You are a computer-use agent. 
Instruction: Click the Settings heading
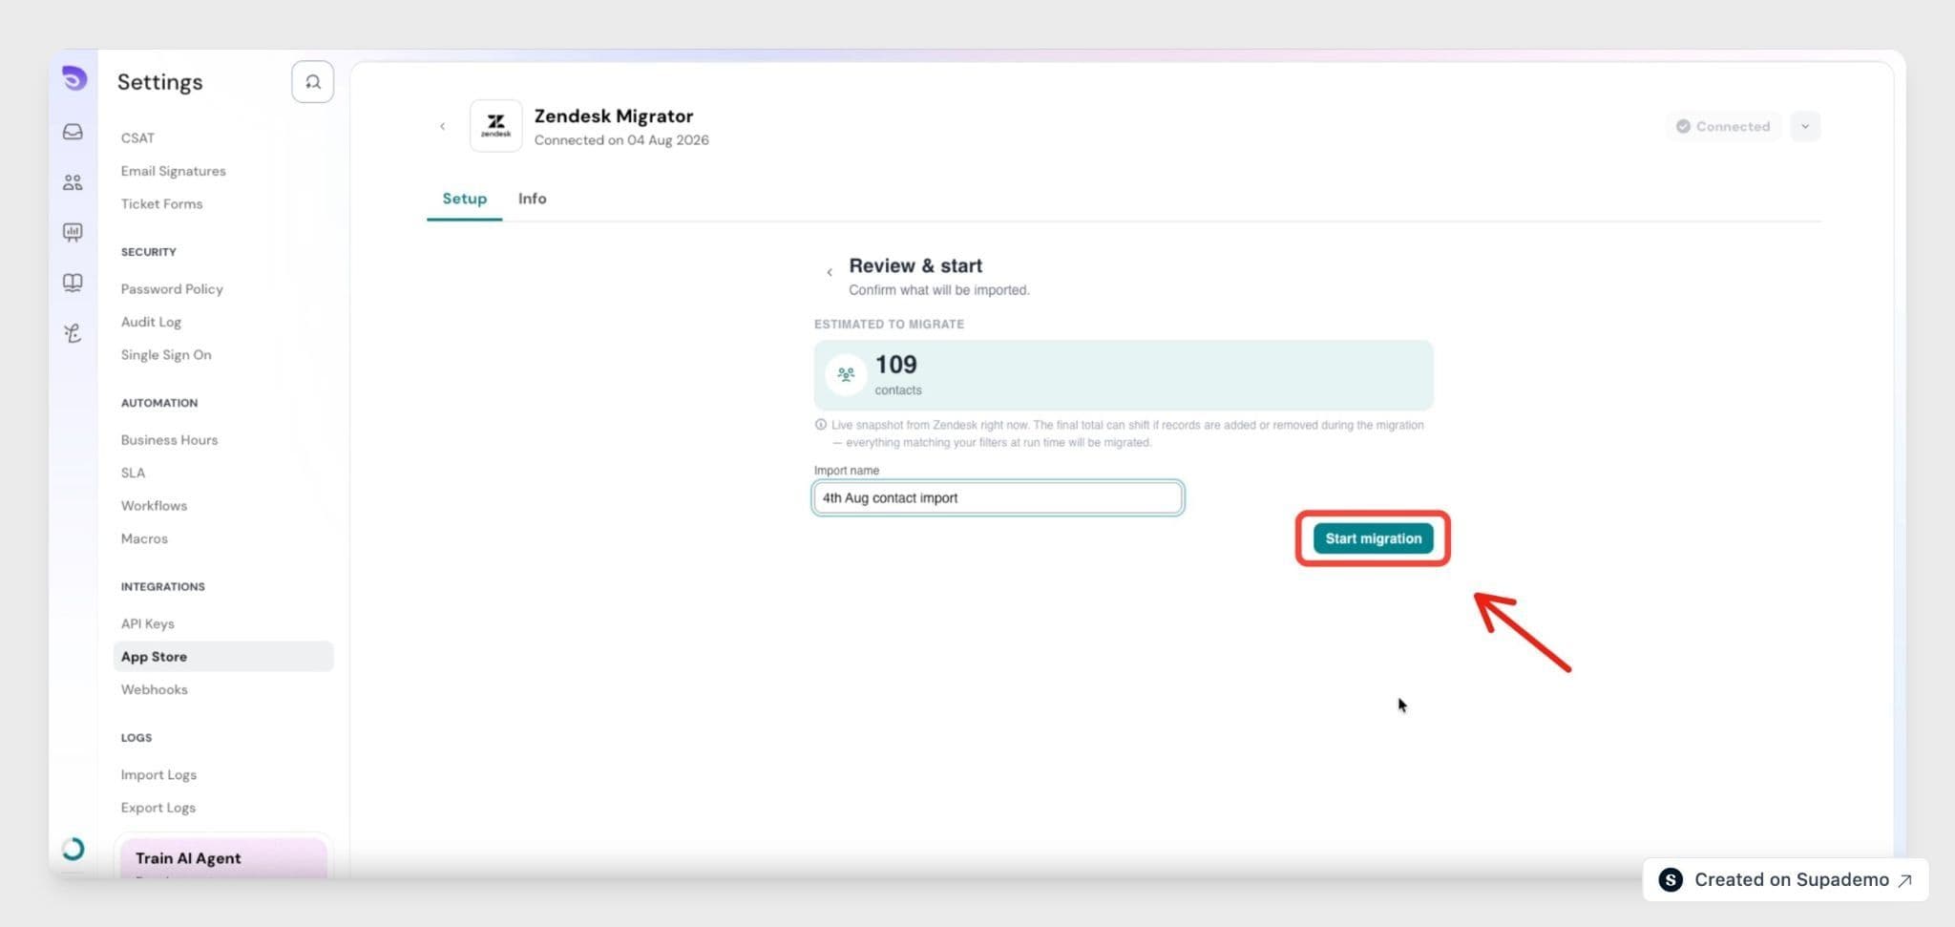[x=160, y=82]
